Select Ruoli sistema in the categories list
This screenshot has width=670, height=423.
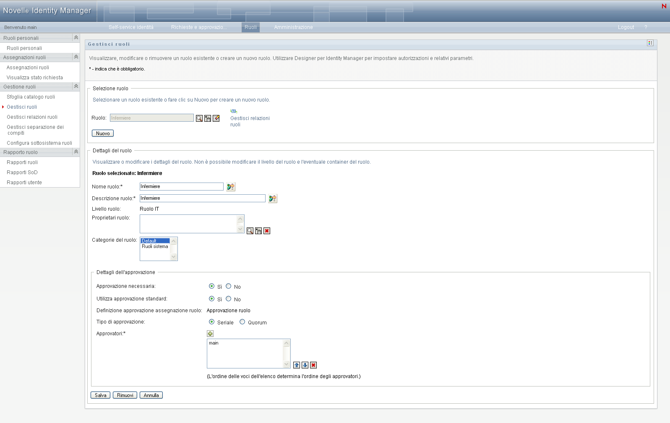click(155, 246)
